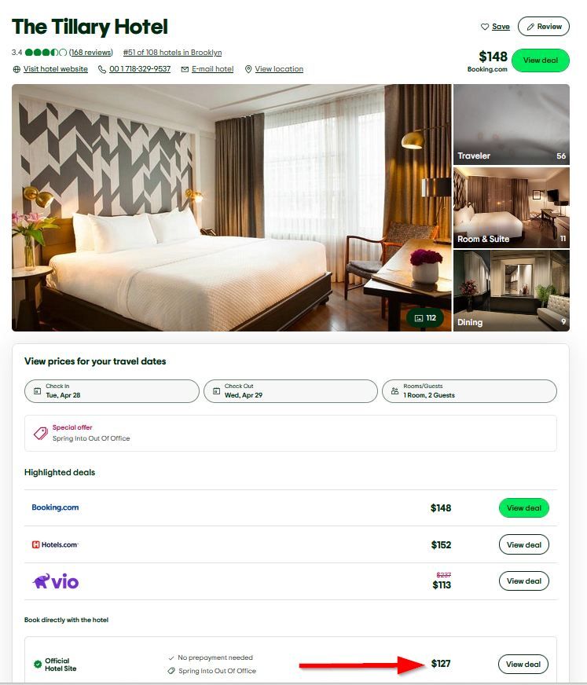Viewport: 587px width, 685px height.
Task: Click the Special offer tag icon
Action: point(41,433)
